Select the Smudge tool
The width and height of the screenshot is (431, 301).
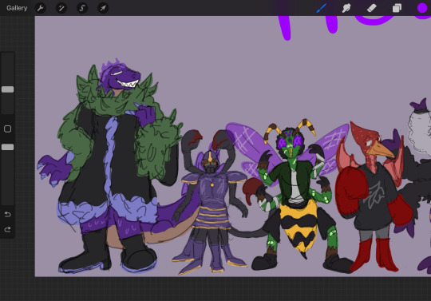[x=346, y=8]
